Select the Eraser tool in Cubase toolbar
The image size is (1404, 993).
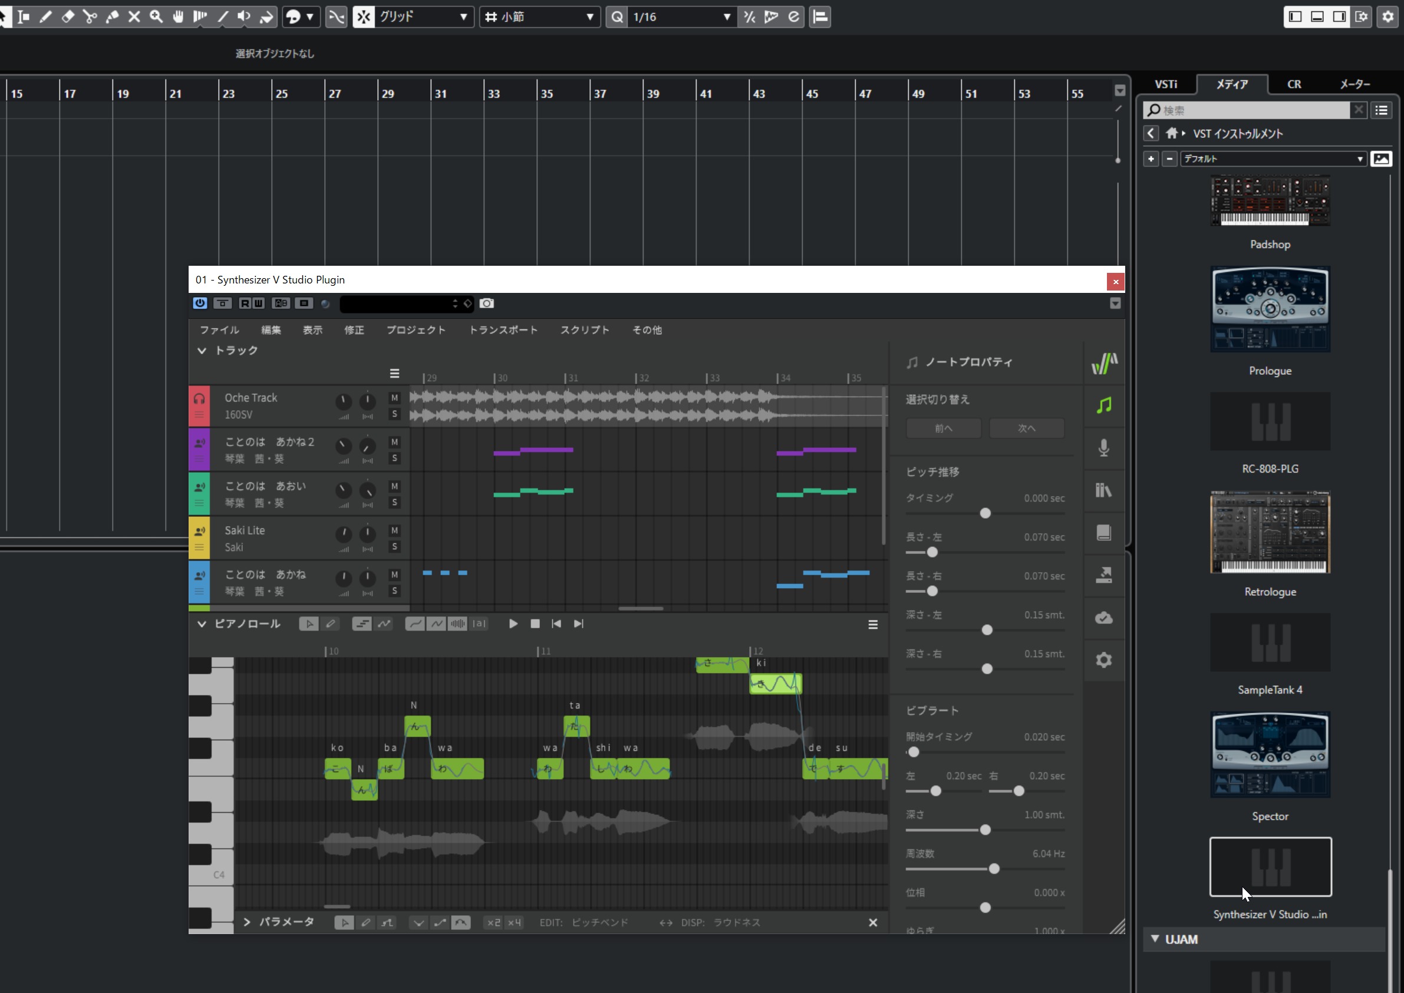[x=68, y=17]
